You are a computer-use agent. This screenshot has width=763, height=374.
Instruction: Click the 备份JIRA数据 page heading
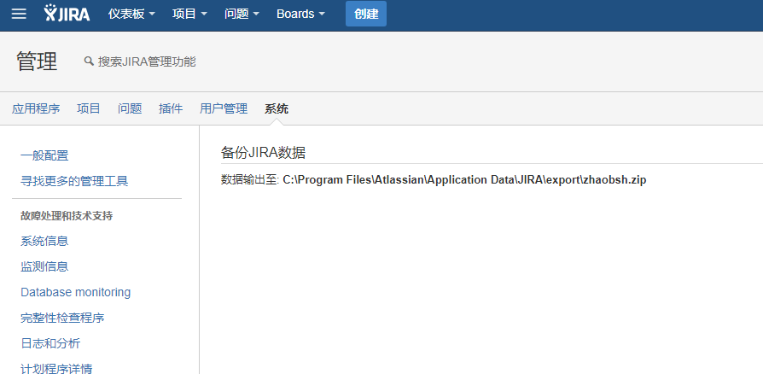[x=263, y=153]
